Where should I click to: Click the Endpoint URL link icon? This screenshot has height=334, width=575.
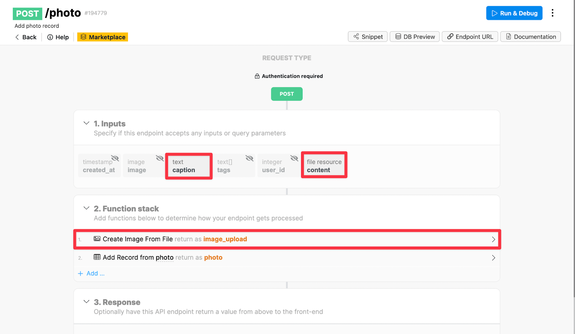coord(450,36)
